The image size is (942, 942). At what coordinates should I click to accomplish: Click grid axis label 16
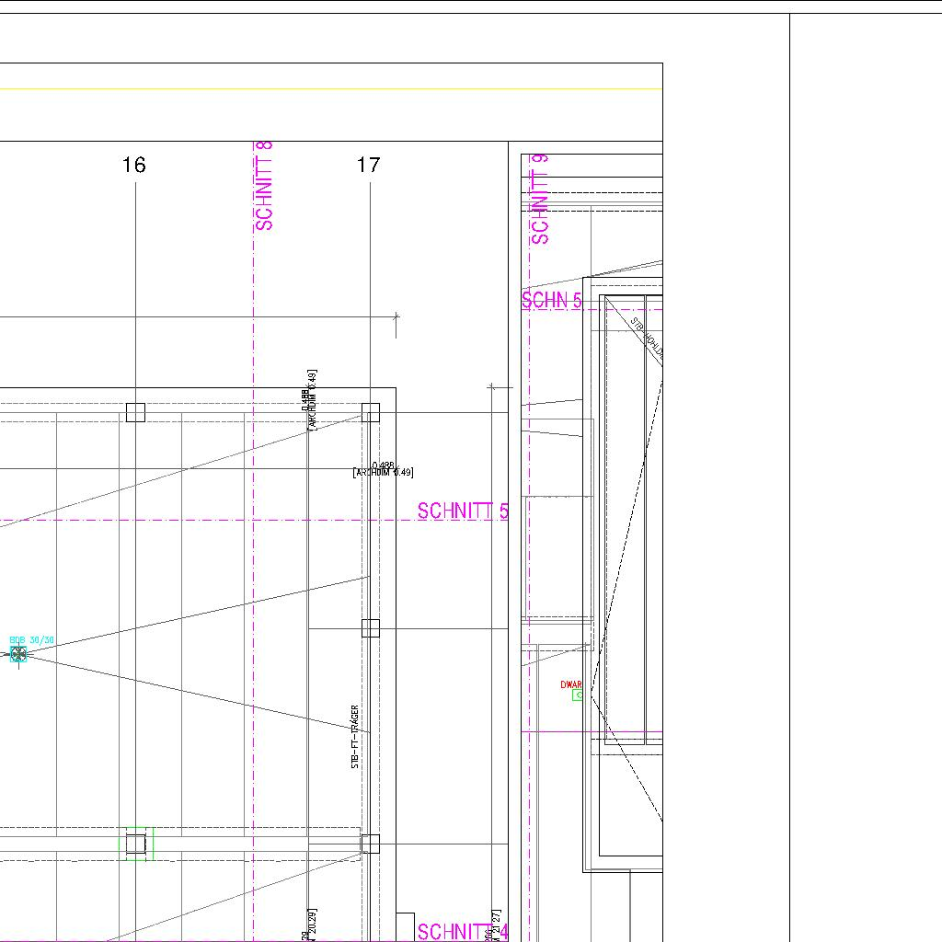point(133,165)
